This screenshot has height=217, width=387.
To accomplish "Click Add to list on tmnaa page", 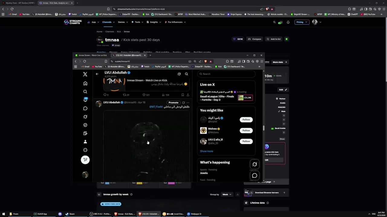I will [274, 39].
